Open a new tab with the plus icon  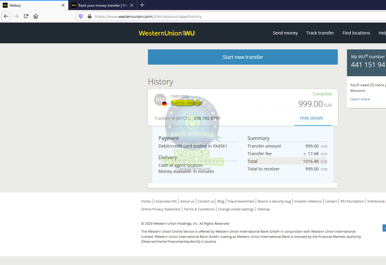[x=142, y=5]
